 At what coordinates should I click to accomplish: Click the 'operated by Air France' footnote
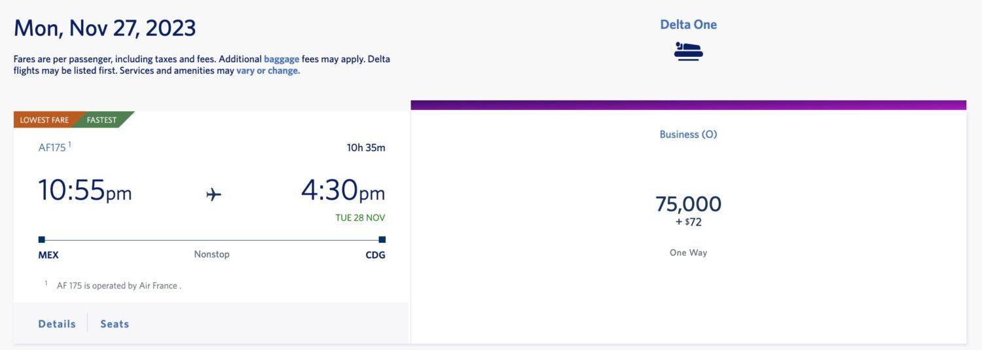coord(118,286)
